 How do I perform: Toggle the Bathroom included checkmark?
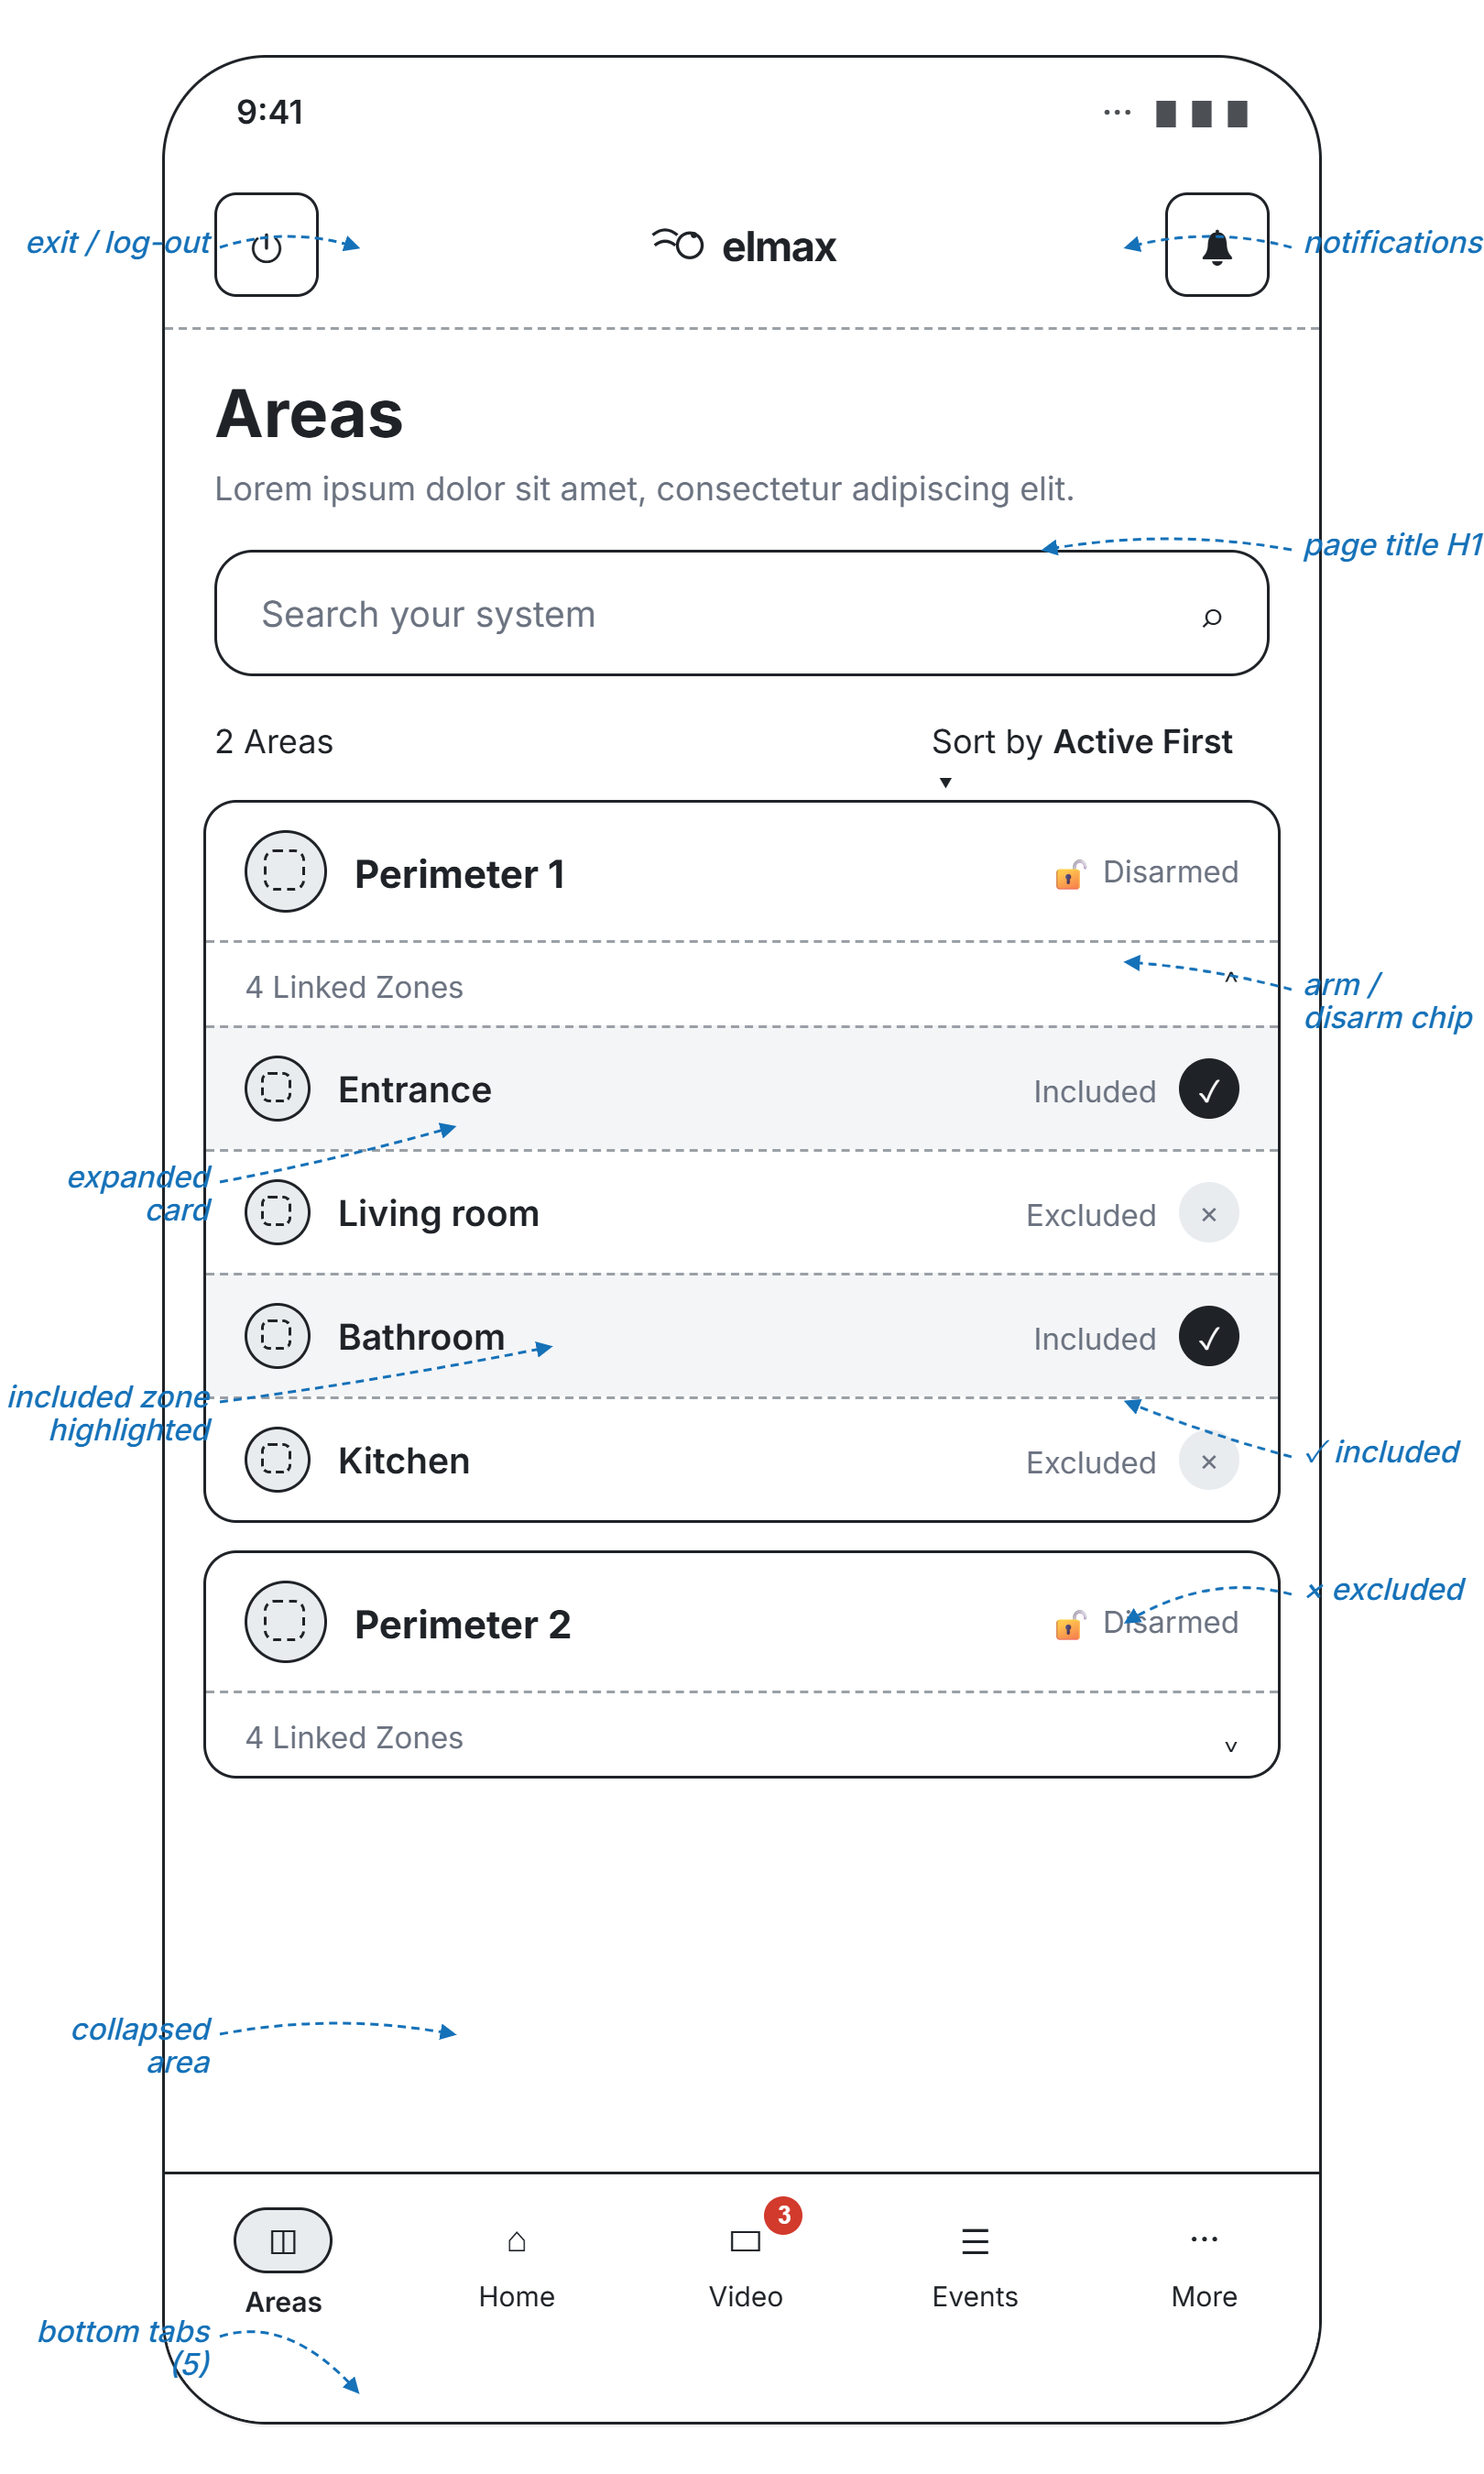tap(1208, 1336)
